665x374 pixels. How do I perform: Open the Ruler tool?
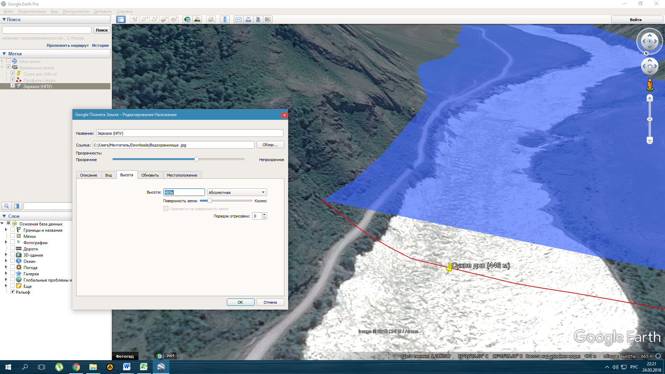point(225,19)
